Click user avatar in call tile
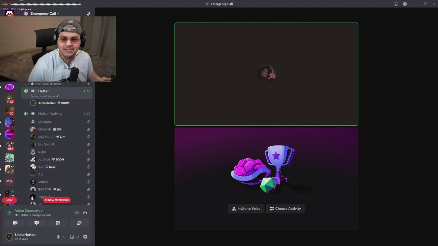The image size is (438, 246). pyautogui.click(x=267, y=73)
